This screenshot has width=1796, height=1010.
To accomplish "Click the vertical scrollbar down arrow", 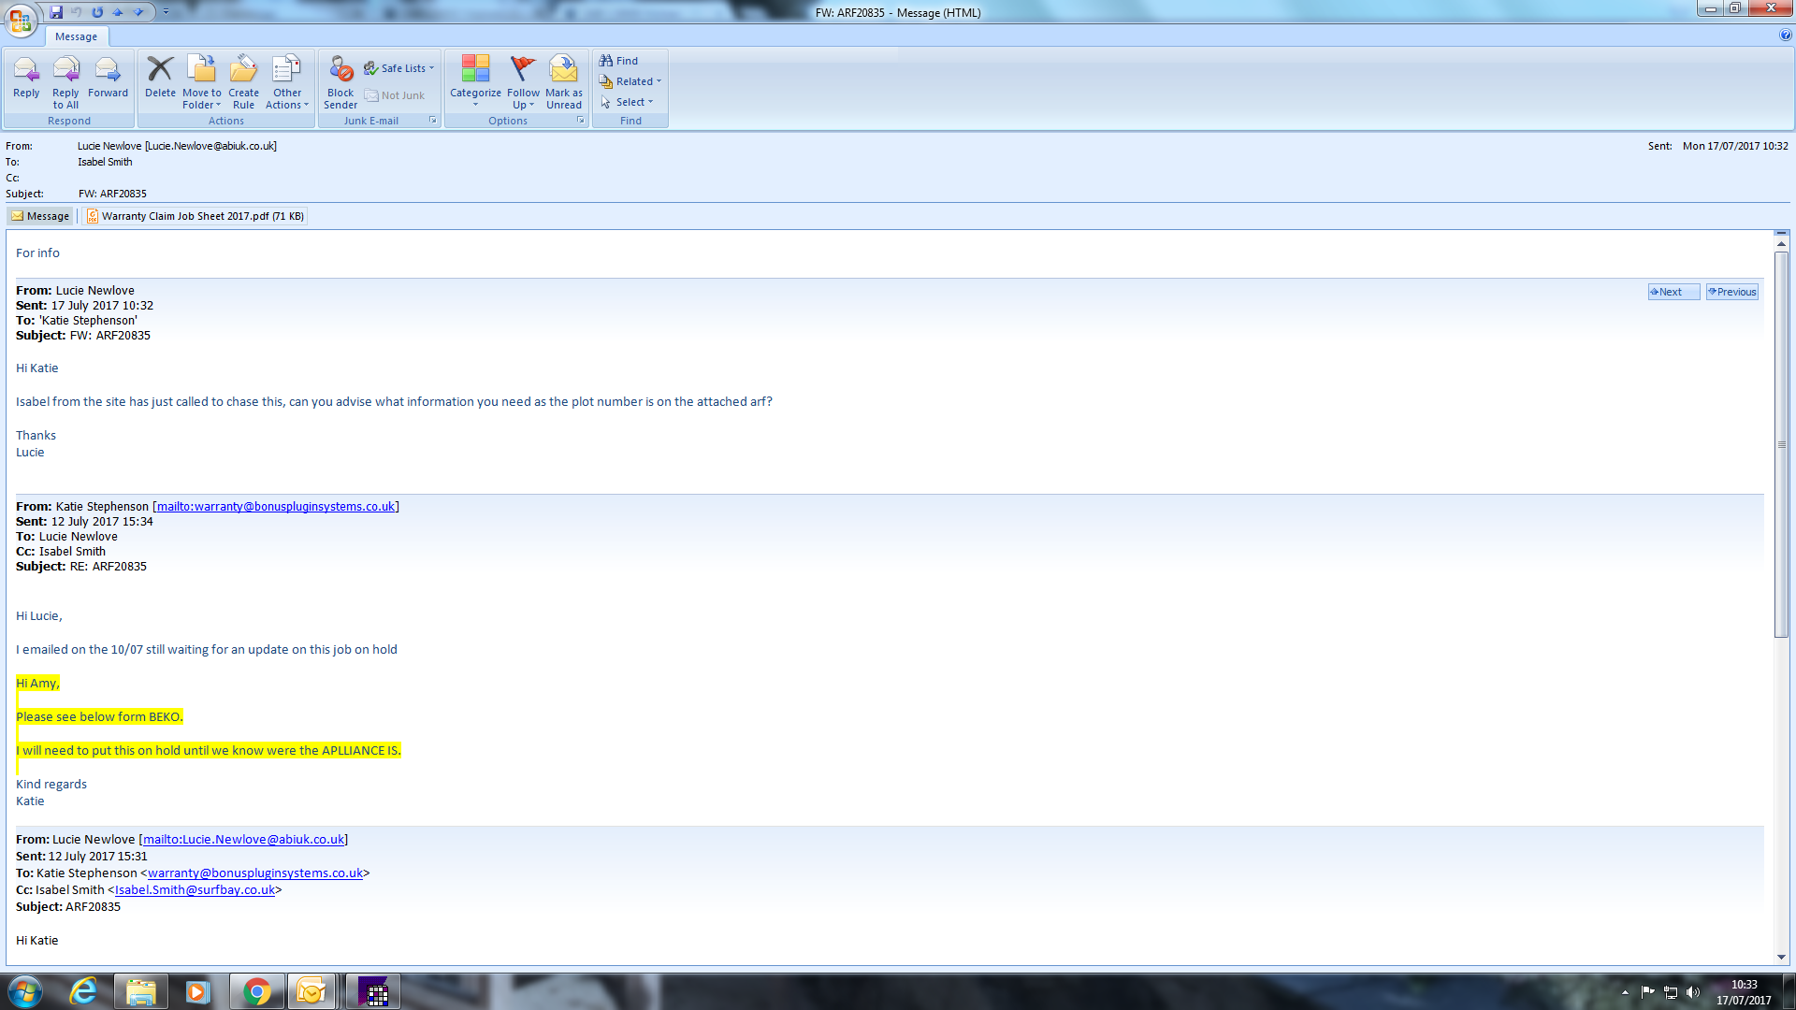I will pyautogui.click(x=1781, y=957).
